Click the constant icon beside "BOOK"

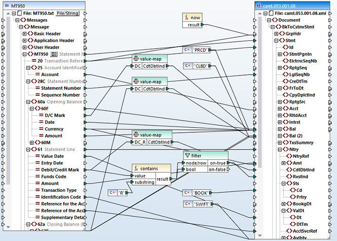[x=187, y=192]
